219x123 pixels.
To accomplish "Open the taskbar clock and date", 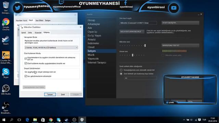I will [x=212, y=120].
